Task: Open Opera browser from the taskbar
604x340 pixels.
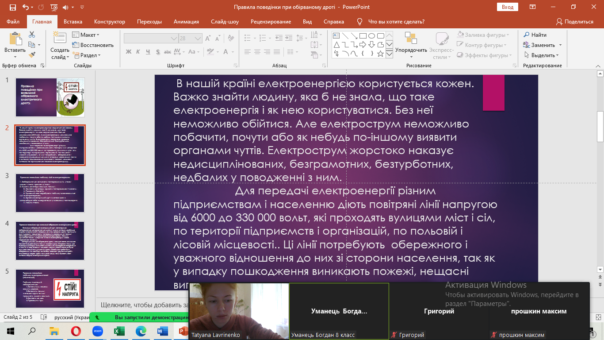Action: 76,331
